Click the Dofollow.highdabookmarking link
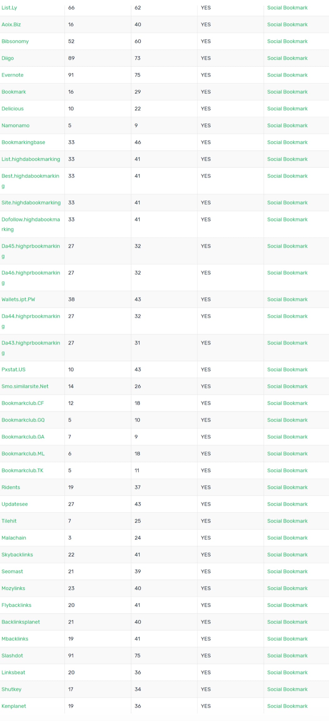Image resolution: width=329 pixels, height=721 pixels. pyautogui.click(x=31, y=224)
